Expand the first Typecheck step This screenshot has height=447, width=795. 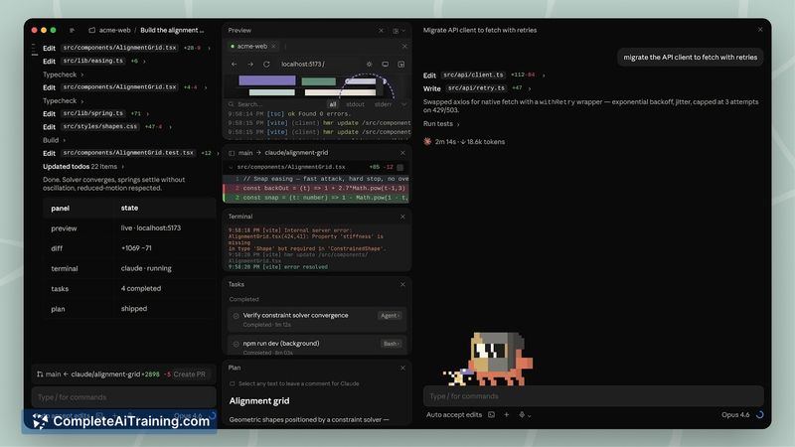click(82, 75)
